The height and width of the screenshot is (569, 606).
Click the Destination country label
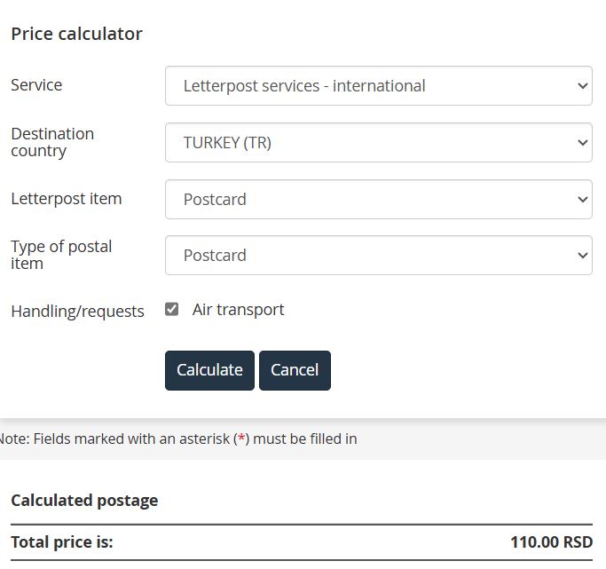[52, 142]
